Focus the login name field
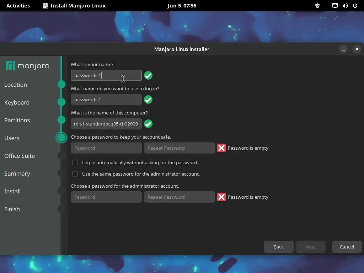This screenshot has height=273, width=364. click(x=106, y=100)
